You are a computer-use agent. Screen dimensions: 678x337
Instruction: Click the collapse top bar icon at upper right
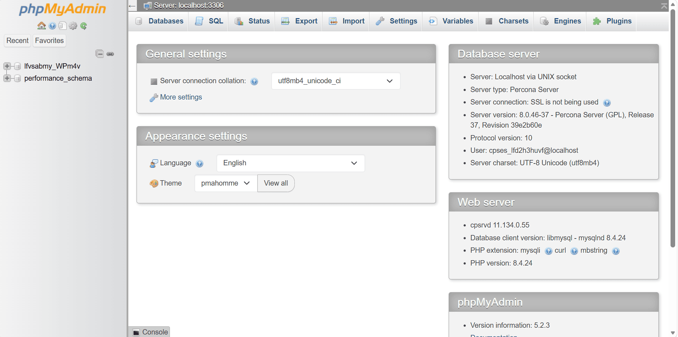click(x=664, y=6)
